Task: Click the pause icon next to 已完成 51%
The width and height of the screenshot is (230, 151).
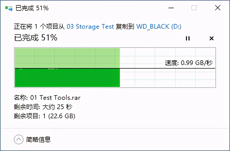Action: (188, 38)
